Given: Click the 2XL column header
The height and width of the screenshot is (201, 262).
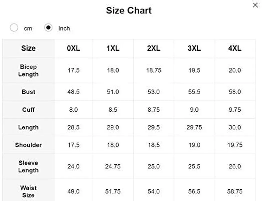Looking at the screenshot, I should (154, 48).
